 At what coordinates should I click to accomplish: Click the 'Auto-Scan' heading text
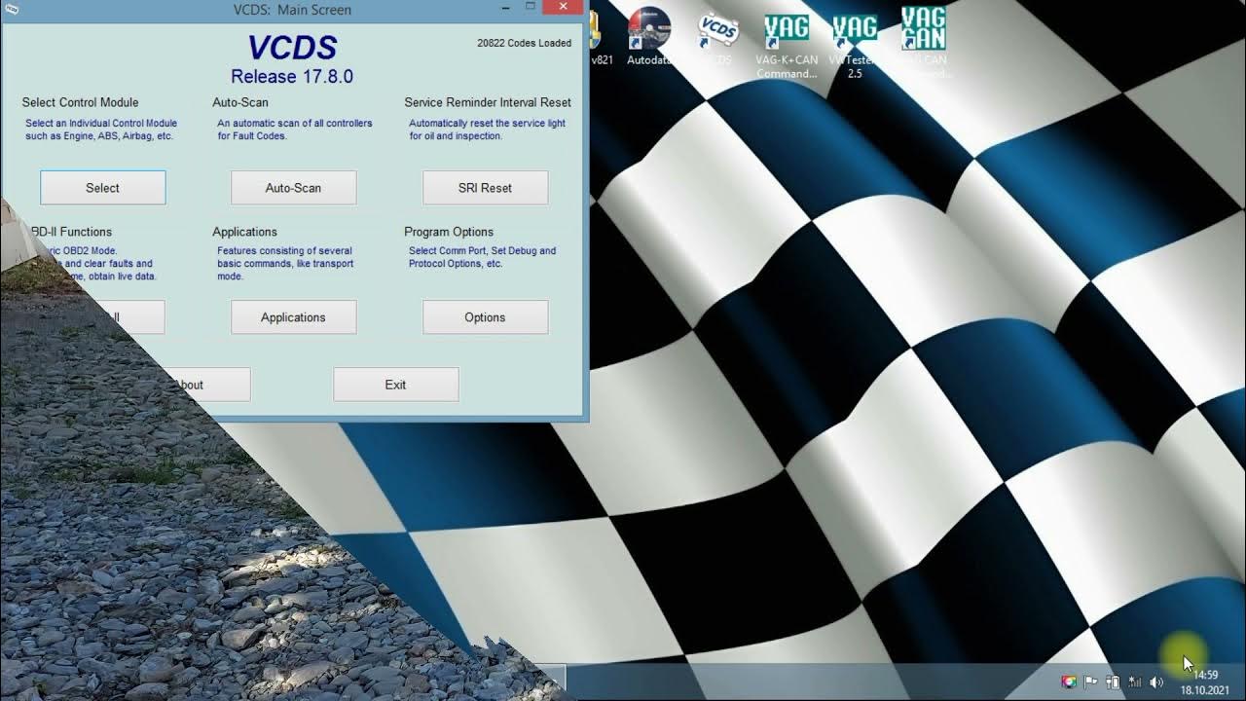(240, 102)
